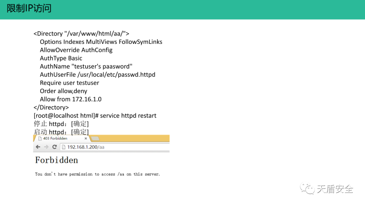Click the service httpd restart command
Image resolution: width=365 pixels, height=205 pixels.
[128, 116]
